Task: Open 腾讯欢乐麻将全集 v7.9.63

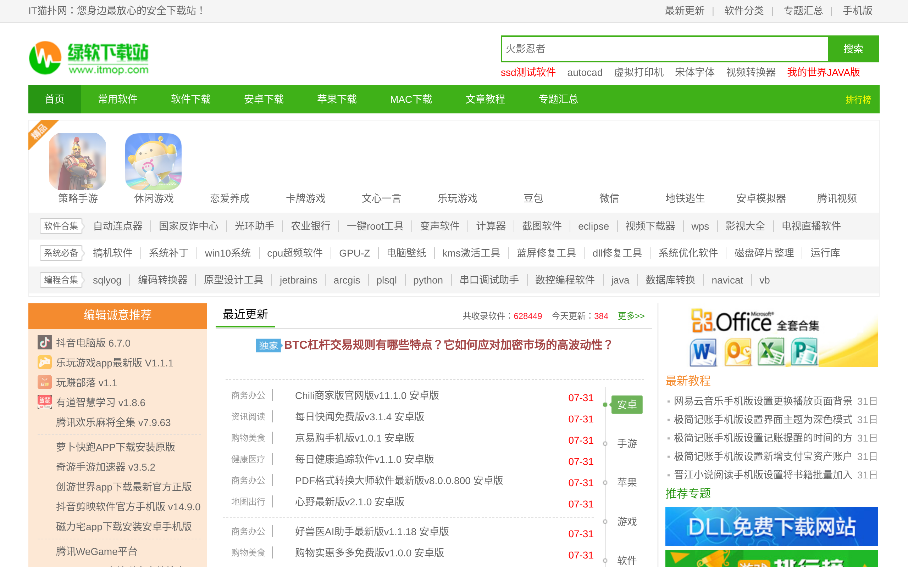Action: 113,423
